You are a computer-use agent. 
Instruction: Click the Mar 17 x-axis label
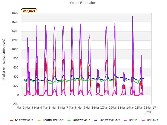(x=151, y=108)
